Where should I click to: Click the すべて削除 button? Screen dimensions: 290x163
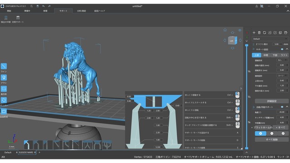coord(272,139)
